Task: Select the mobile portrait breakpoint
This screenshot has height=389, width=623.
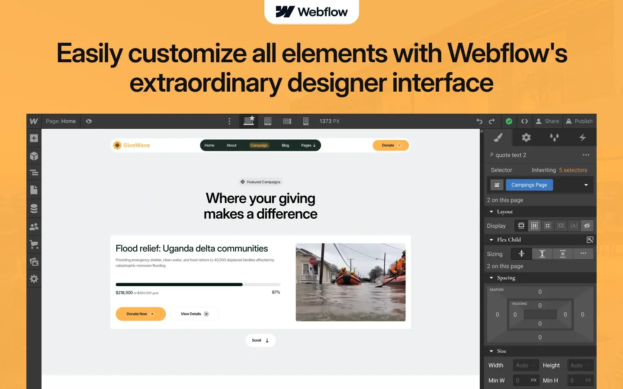Action: pyautogui.click(x=306, y=121)
